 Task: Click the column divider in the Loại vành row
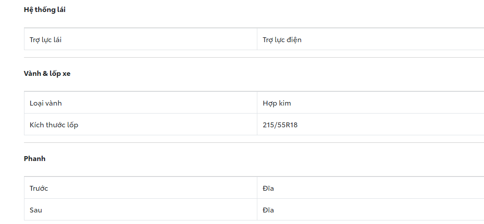(x=257, y=103)
